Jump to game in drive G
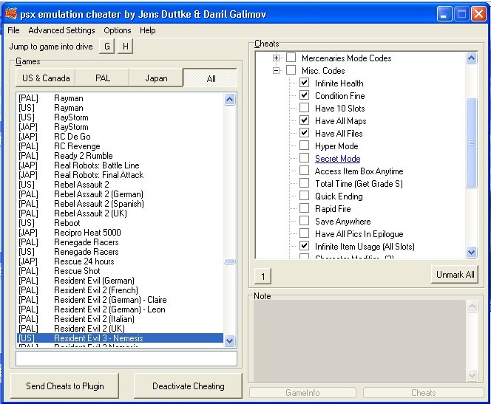 tap(106, 47)
